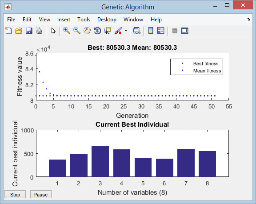Expand the toolbar dock arrow in the menu bar
256x204 pixels.
pyautogui.click(x=248, y=20)
